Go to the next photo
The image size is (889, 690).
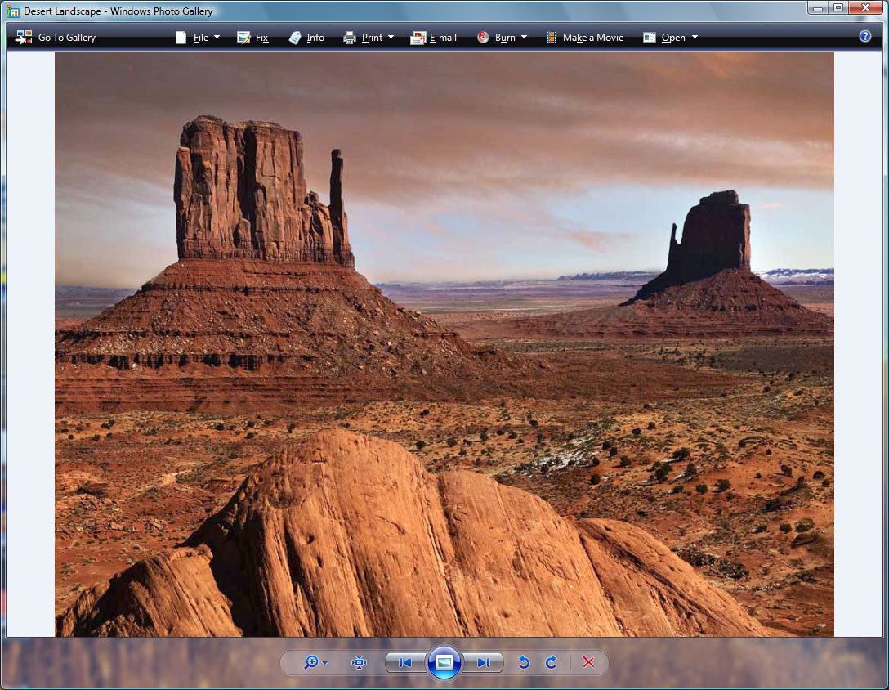pyautogui.click(x=483, y=662)
